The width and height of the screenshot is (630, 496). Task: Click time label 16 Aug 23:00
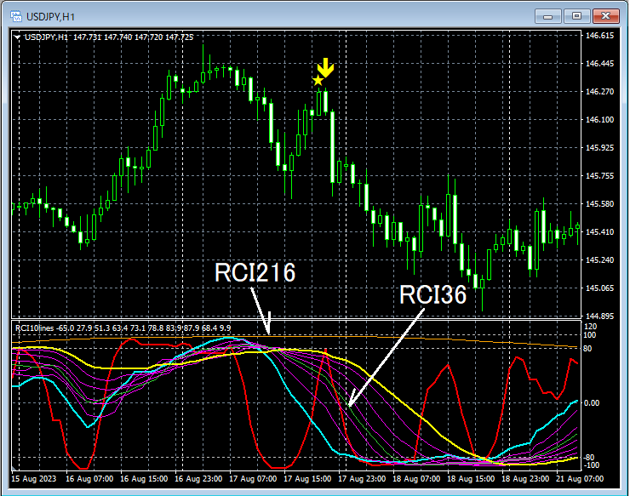[198, 479]
